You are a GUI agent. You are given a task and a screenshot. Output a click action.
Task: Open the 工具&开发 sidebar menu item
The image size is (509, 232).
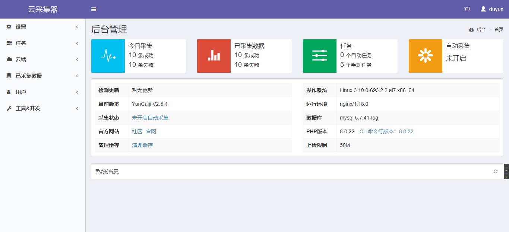(x=28, y=108)
